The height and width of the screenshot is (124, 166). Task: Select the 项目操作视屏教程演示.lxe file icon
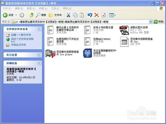click(124, 42)
